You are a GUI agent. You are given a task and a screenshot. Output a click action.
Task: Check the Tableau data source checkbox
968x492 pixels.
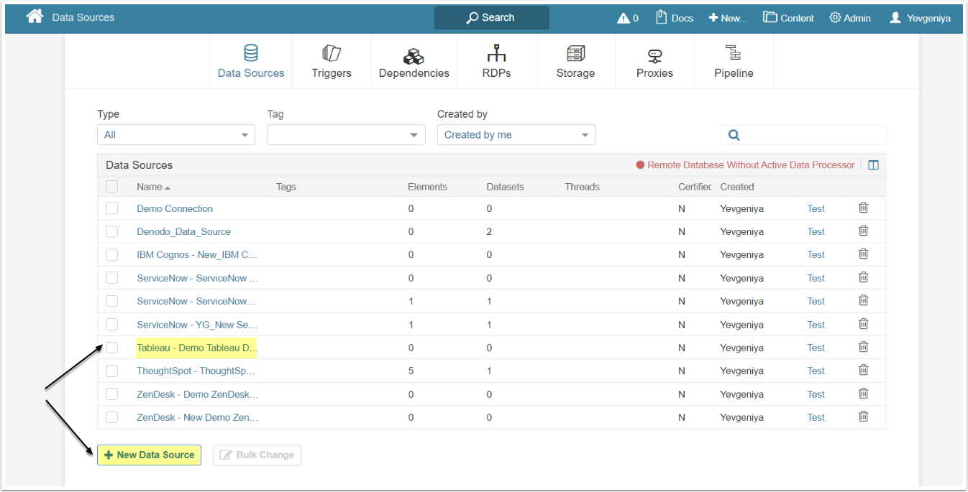coord(111,348)
